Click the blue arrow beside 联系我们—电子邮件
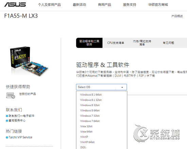The height and width of the screenshot is (149, 187). click(x=7, y=116)
